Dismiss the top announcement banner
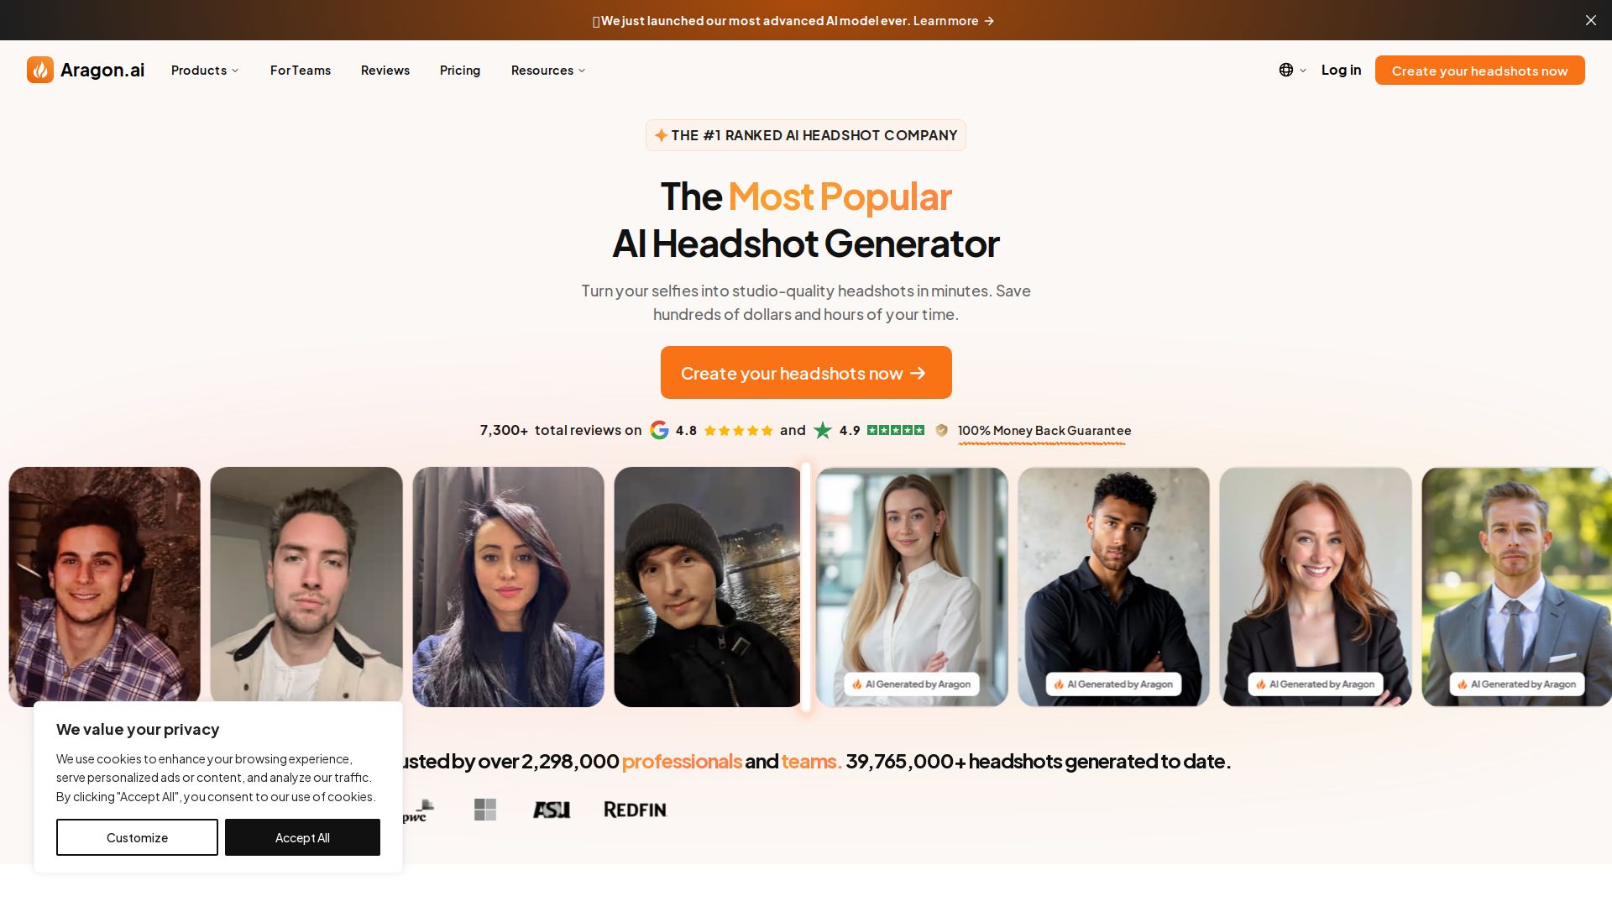The height and width of the screenshot is (907, 1612). [1590, 20]
